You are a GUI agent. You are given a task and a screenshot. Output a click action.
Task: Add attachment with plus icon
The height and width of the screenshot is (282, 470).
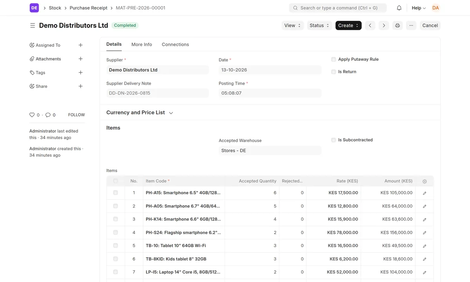[81, 59]
